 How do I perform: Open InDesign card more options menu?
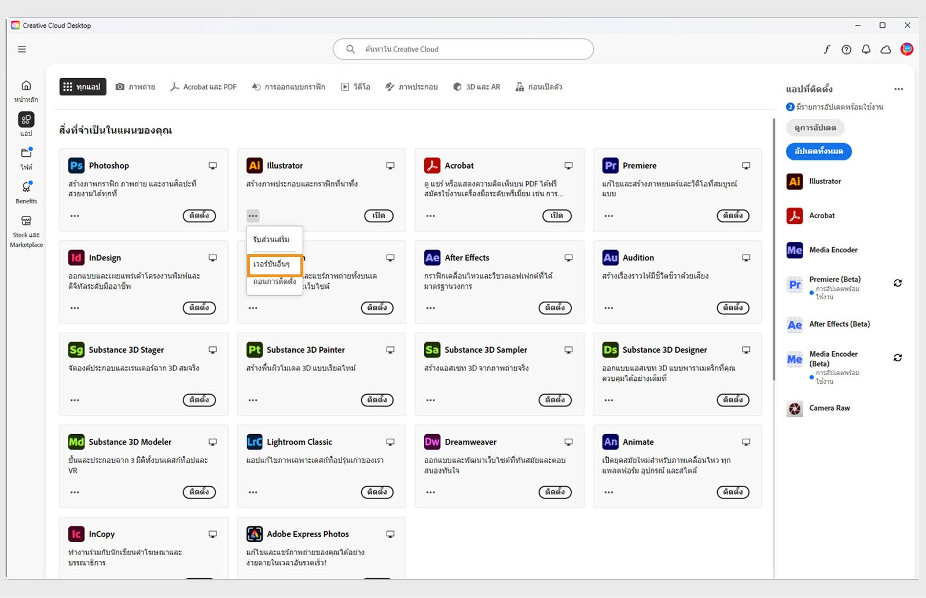click(x=75, y=308)
